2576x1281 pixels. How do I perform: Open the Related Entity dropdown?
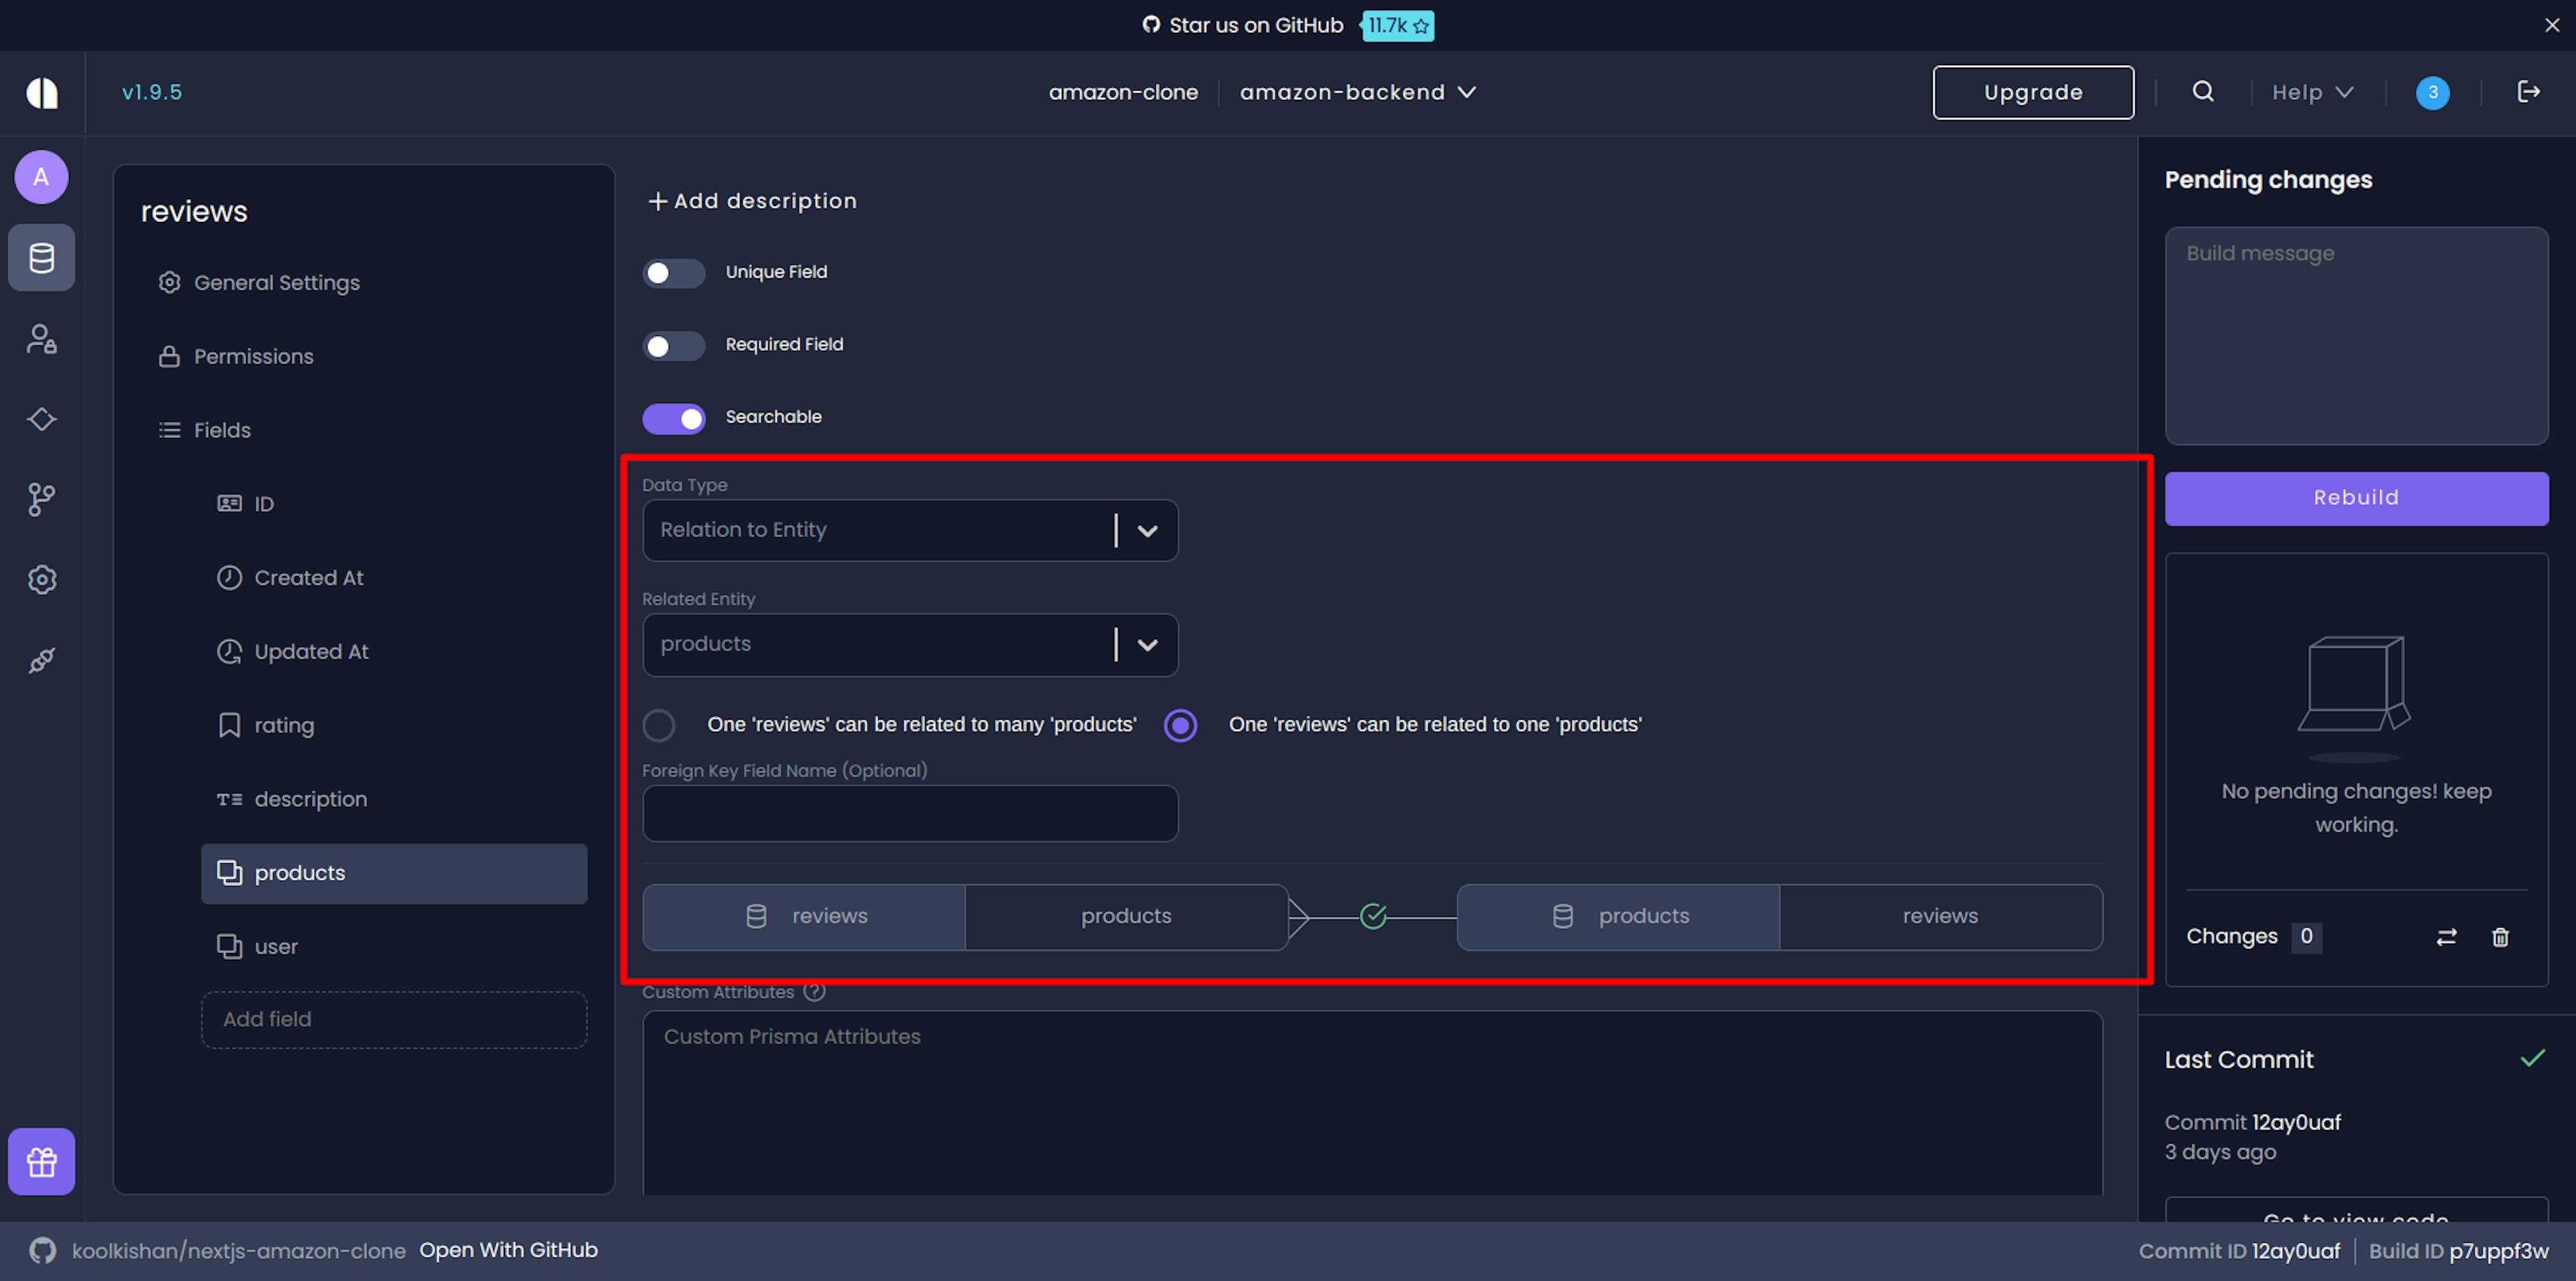(x=1147, y=645)
